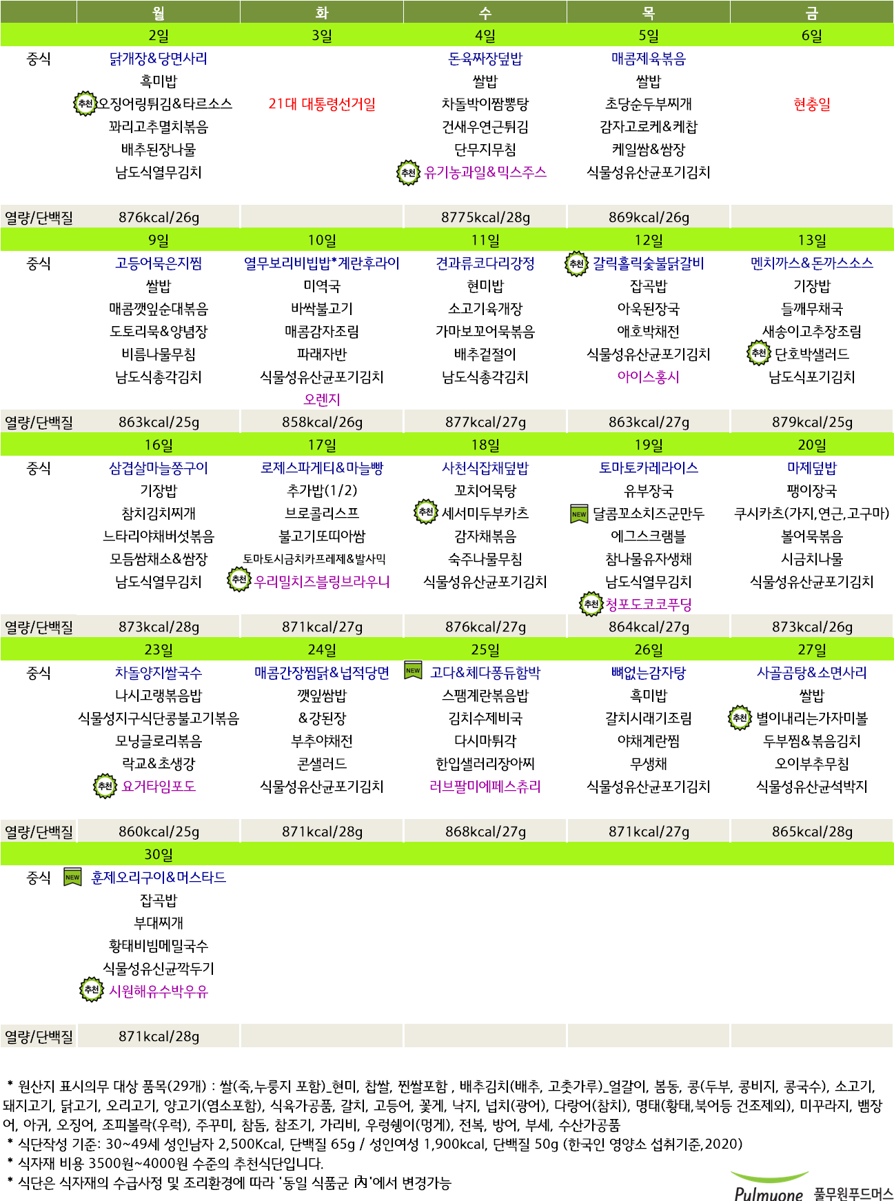Select the 사천식잡채덮밥 menu title
The width and height of the screenshot is (894, 1201).
(x=485, y=468)
